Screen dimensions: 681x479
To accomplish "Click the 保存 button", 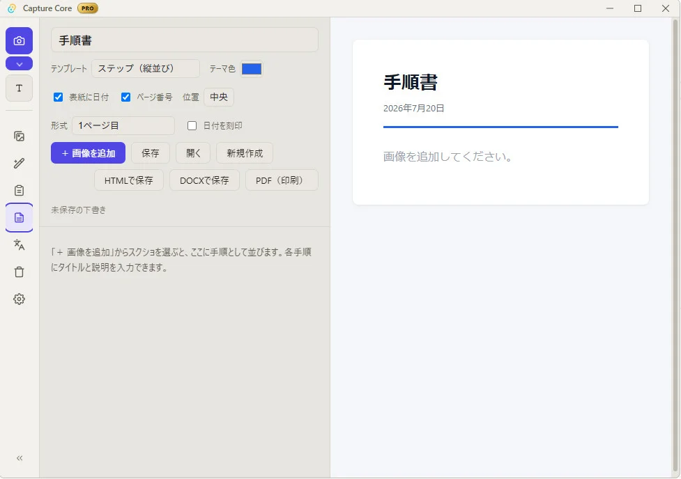I will 151,153.
